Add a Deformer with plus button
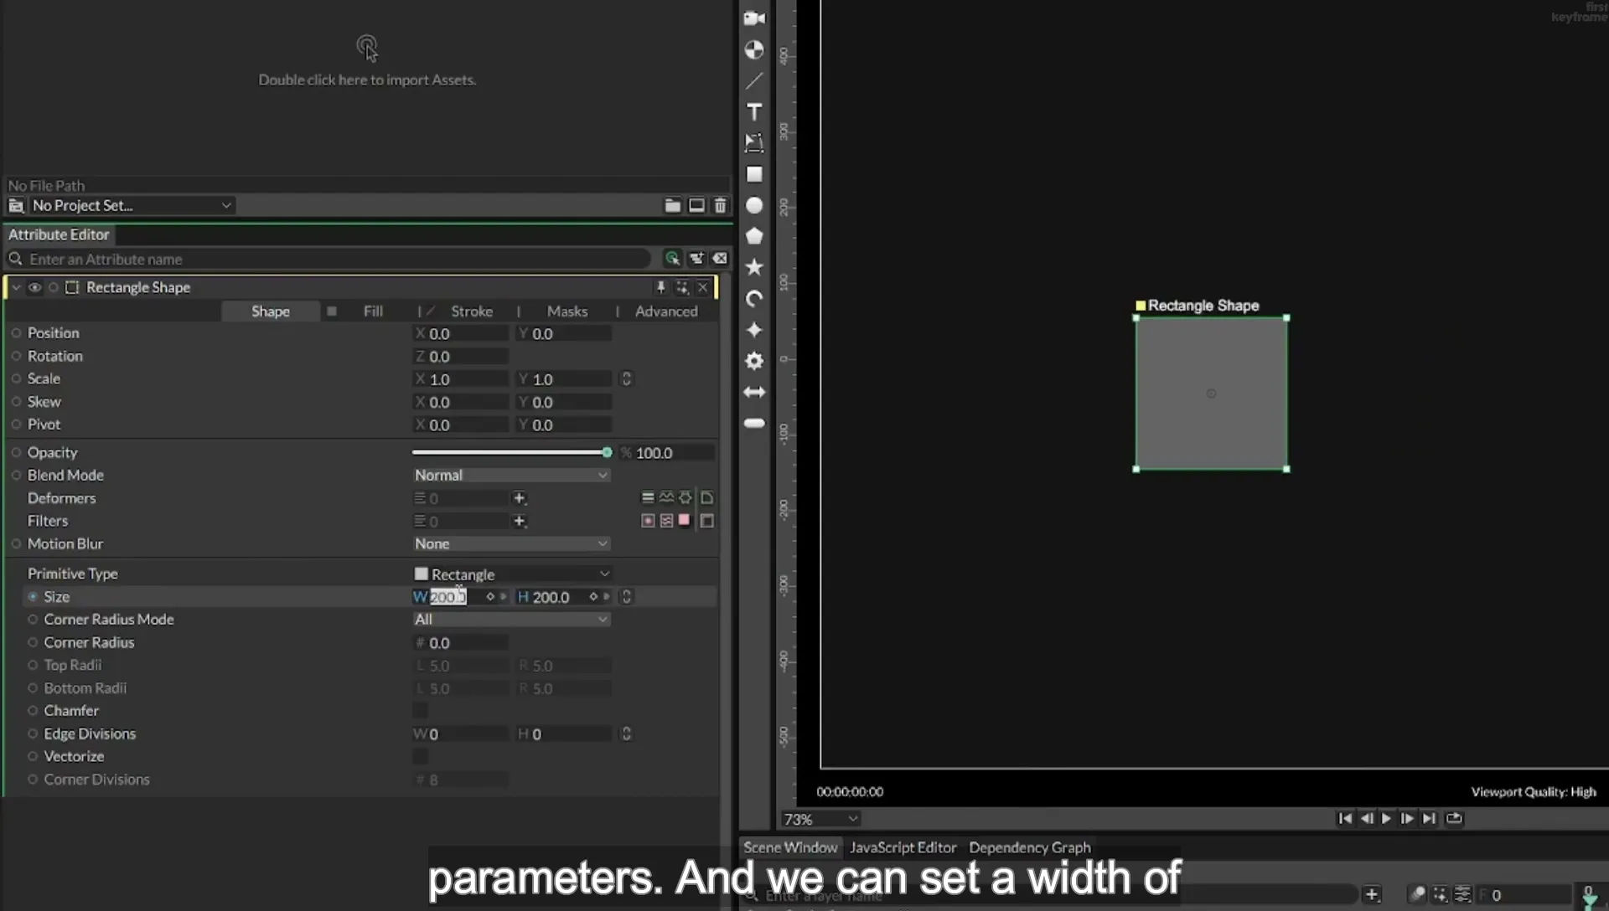Image resolution: width=1609 pixels, height=911 pixels. pos(520,498)
